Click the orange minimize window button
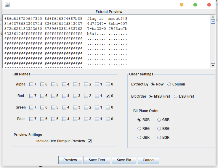Screen dimensions: 218x168 [182, 5]
